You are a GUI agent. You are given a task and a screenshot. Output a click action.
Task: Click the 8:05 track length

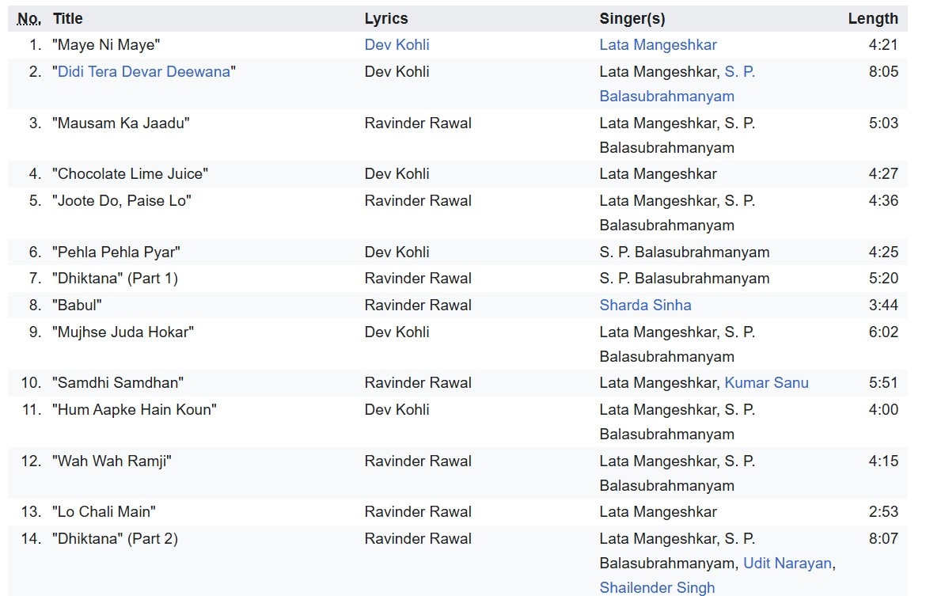883,71
